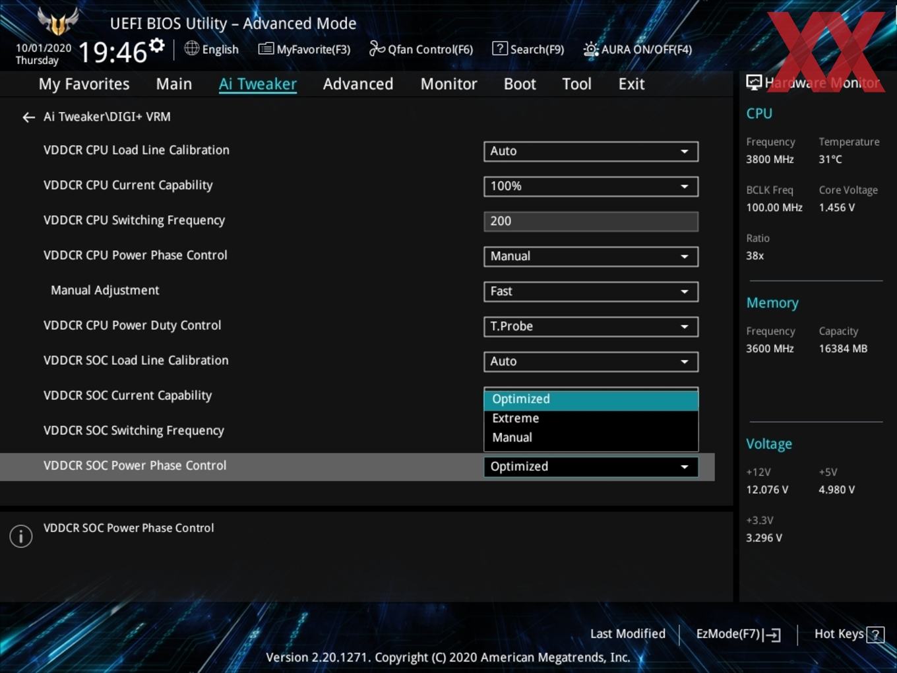Click BCLK Freq value 100.00 MHz
The height and width of the screenshot is (673, 897).
[x=774, y=207]
